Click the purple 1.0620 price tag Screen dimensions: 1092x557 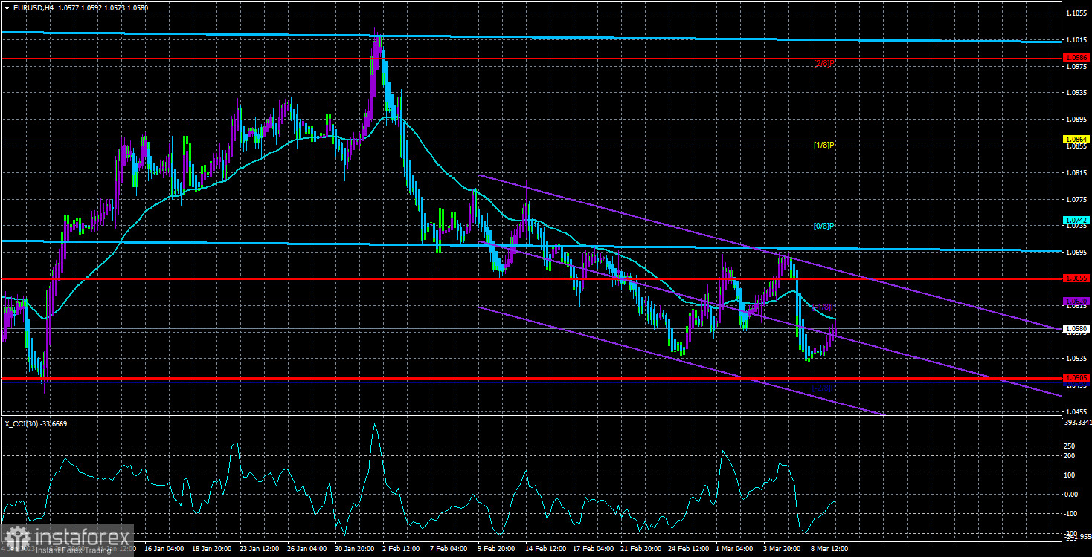point(1076,302)
